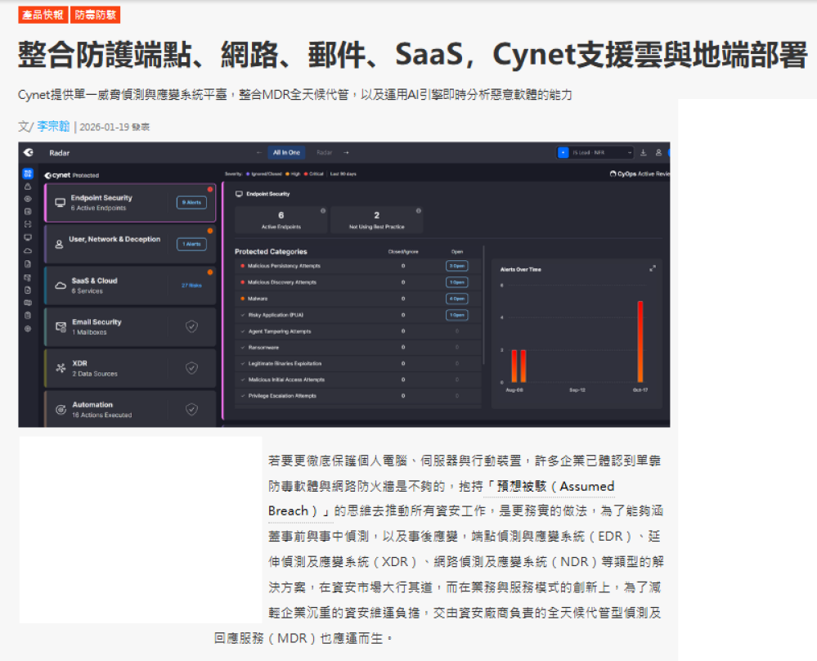Click the right arrow after Radar tab

pyautogui.click(x=346, y=153)
